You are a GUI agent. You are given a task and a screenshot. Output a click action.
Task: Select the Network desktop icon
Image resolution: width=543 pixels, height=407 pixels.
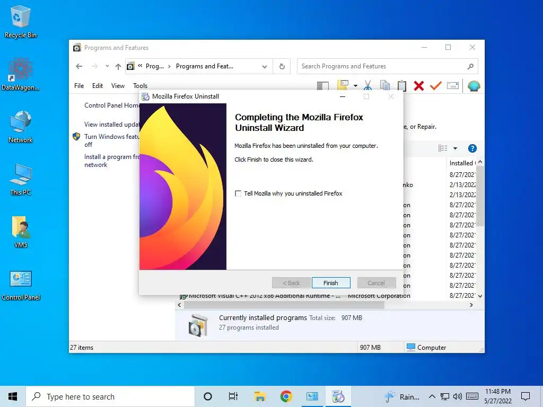[x=21, y=127]
